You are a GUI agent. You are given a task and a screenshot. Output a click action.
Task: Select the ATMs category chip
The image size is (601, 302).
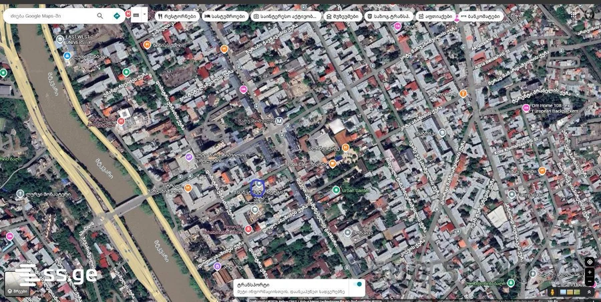tap(481, 16)
